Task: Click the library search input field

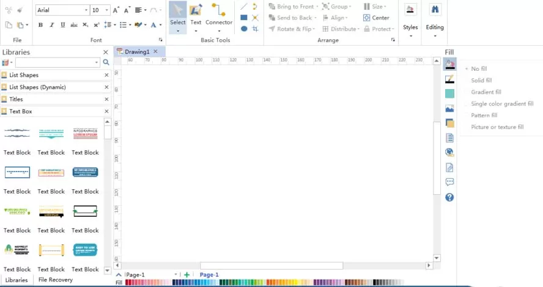Action: (x=54, y=62)
